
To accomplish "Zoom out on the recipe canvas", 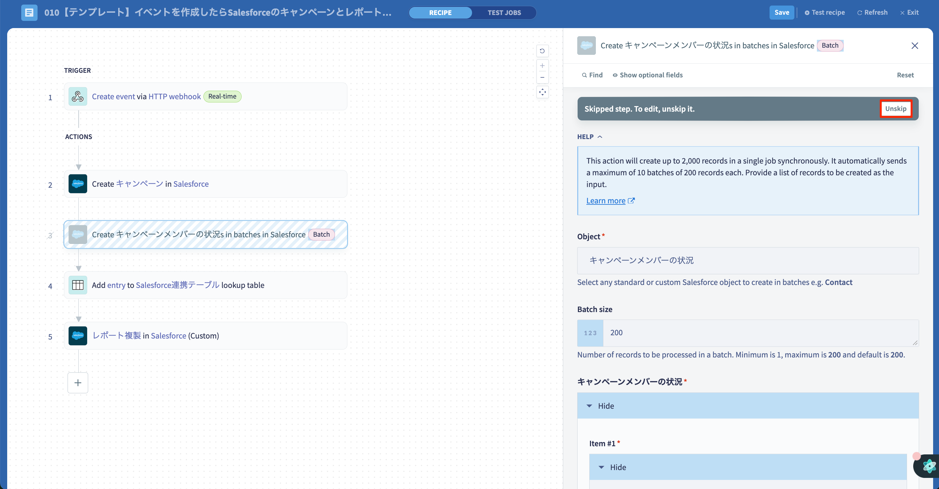I will point(542,77).
